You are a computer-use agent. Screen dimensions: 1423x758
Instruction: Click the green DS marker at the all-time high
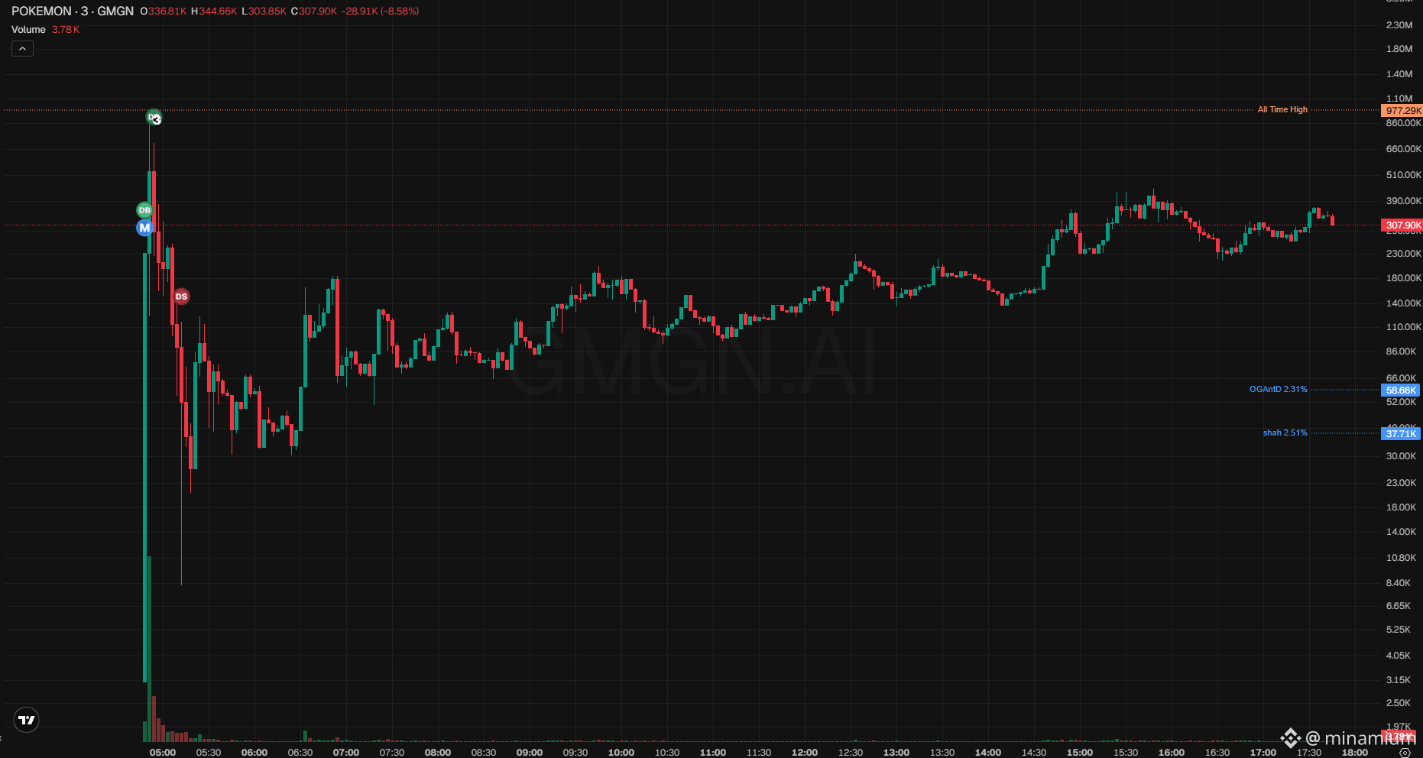(x=154, y=117)
